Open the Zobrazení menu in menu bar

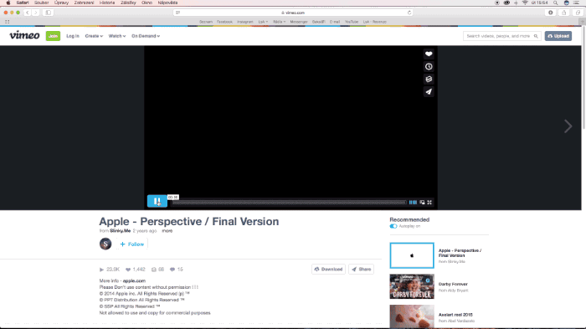[x=84, y=3]
